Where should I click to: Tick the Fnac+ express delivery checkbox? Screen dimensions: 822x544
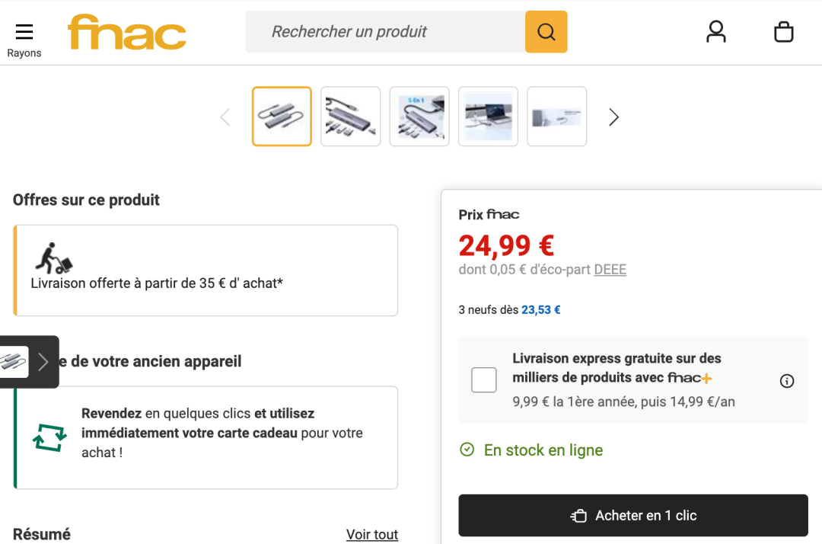(484, 379)
